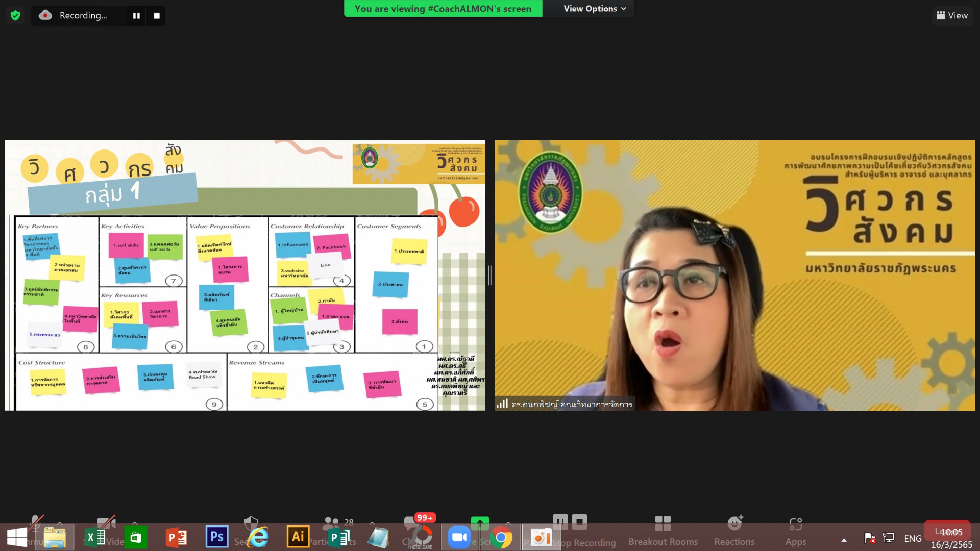Screen dimensions: 980x551
Task: Start video using the camera icon
Action: click(x=106, y=522)
